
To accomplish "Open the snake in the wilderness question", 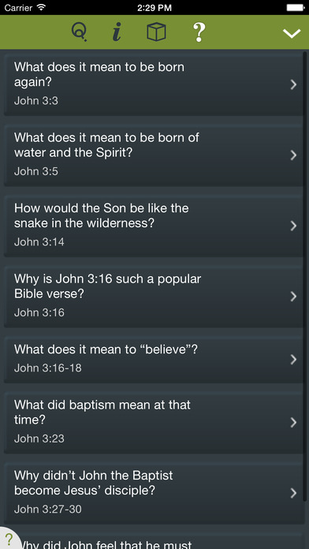I will pos(153,226).
